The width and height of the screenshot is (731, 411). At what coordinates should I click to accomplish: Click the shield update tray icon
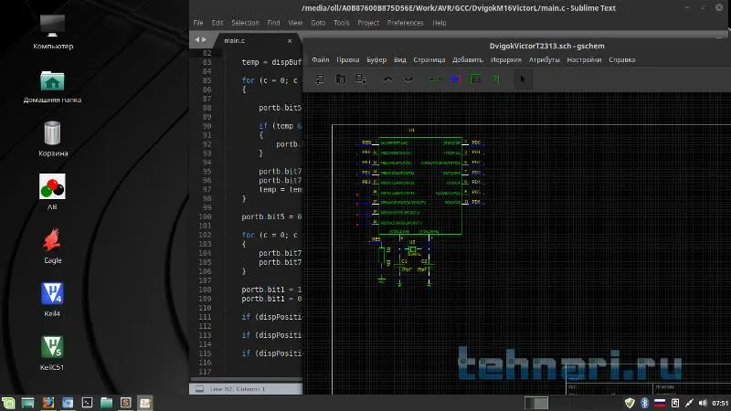coord(630,403)
